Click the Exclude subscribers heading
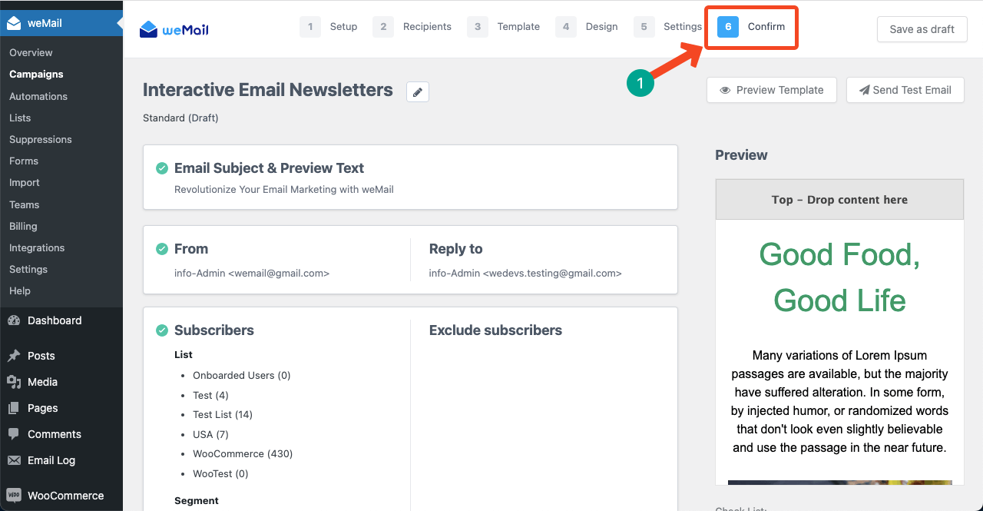The height and width of the screenshot is (511, 983). (495, 330)
